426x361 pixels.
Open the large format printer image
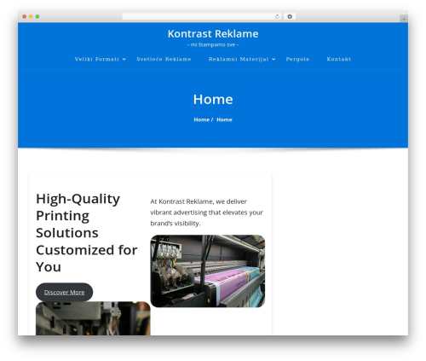click(208, 271)
